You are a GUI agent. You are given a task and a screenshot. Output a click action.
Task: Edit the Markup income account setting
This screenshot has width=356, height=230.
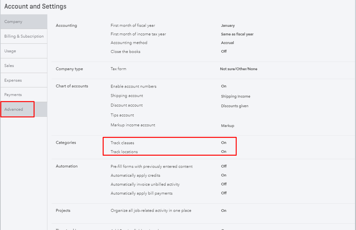(x=133, y=125)
